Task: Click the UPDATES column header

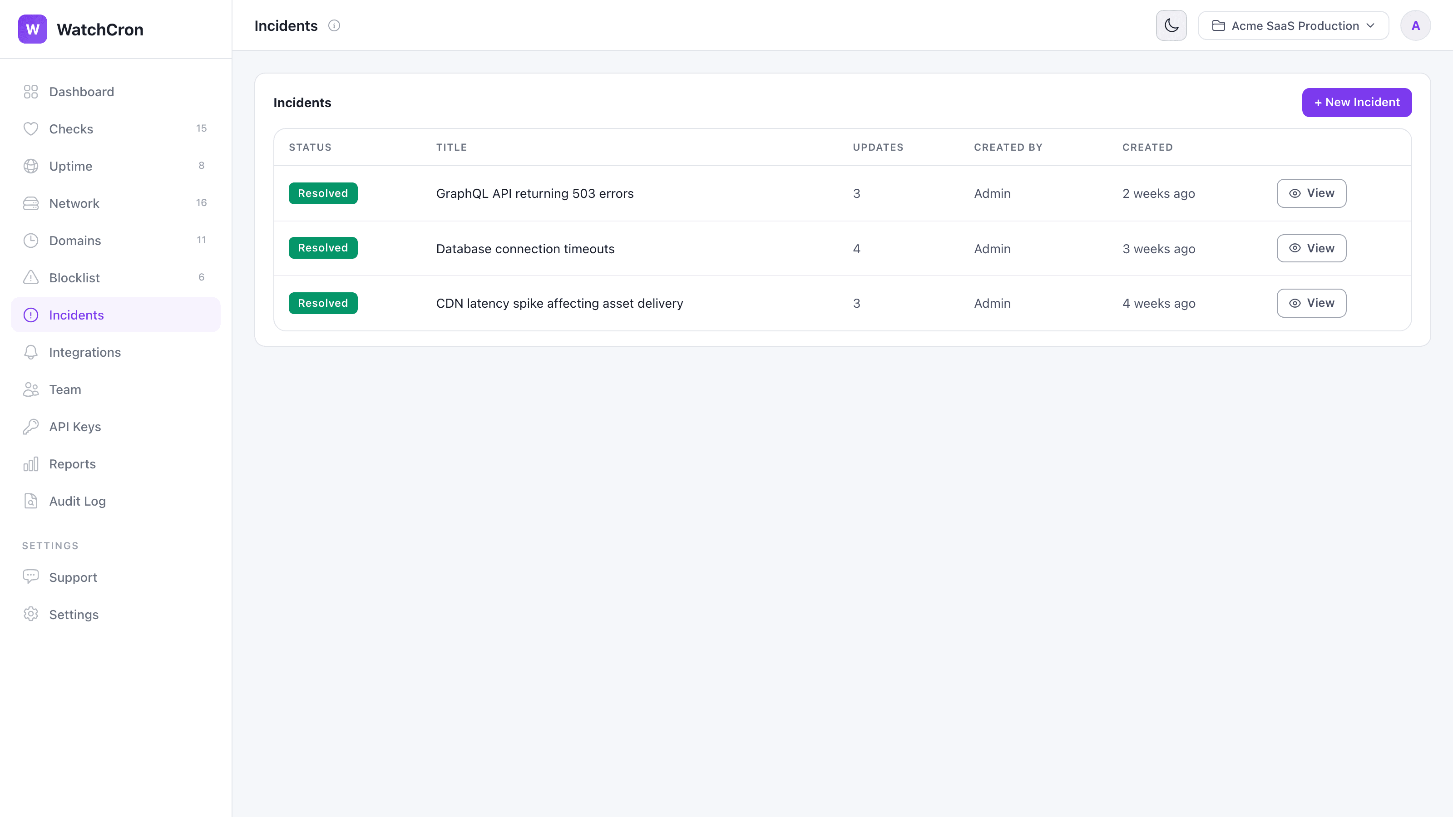Action: [x=878, y=147]
